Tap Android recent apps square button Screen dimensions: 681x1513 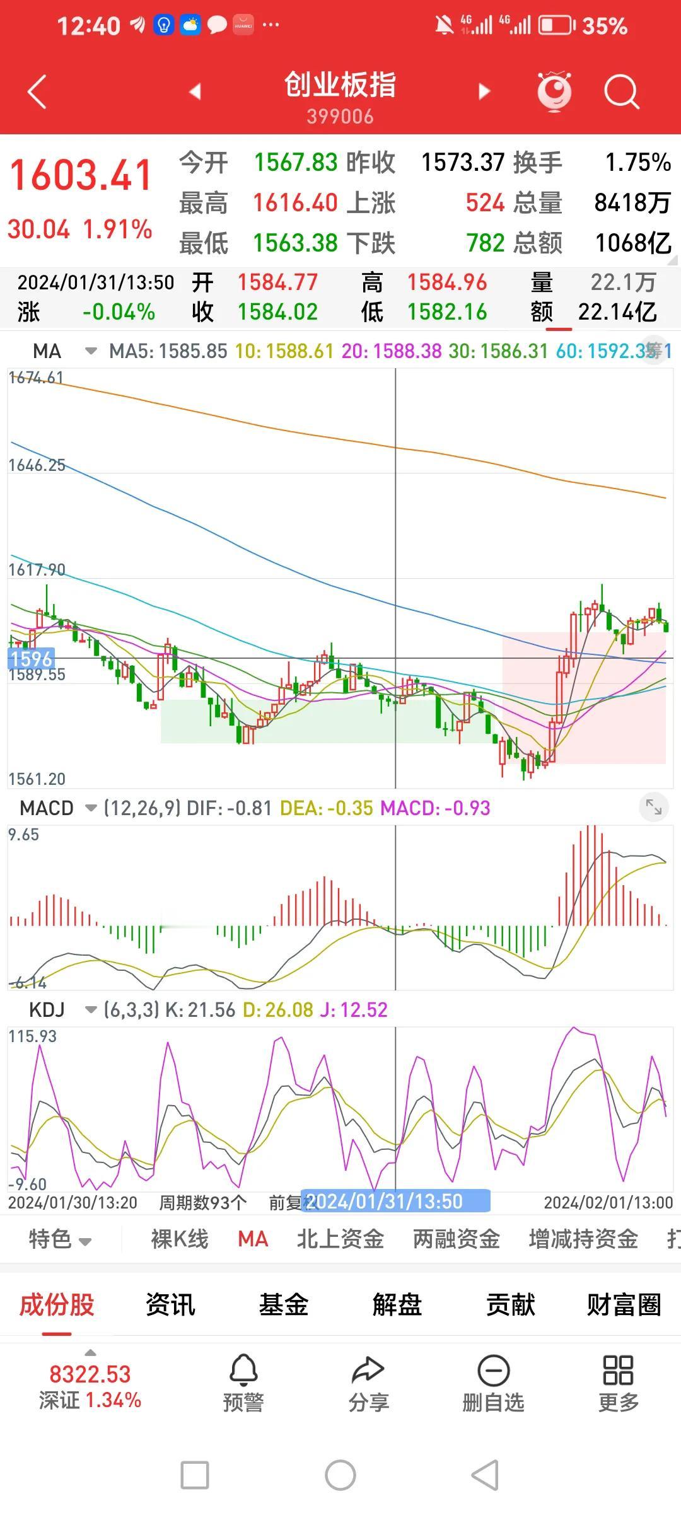tap(195, 1475)
